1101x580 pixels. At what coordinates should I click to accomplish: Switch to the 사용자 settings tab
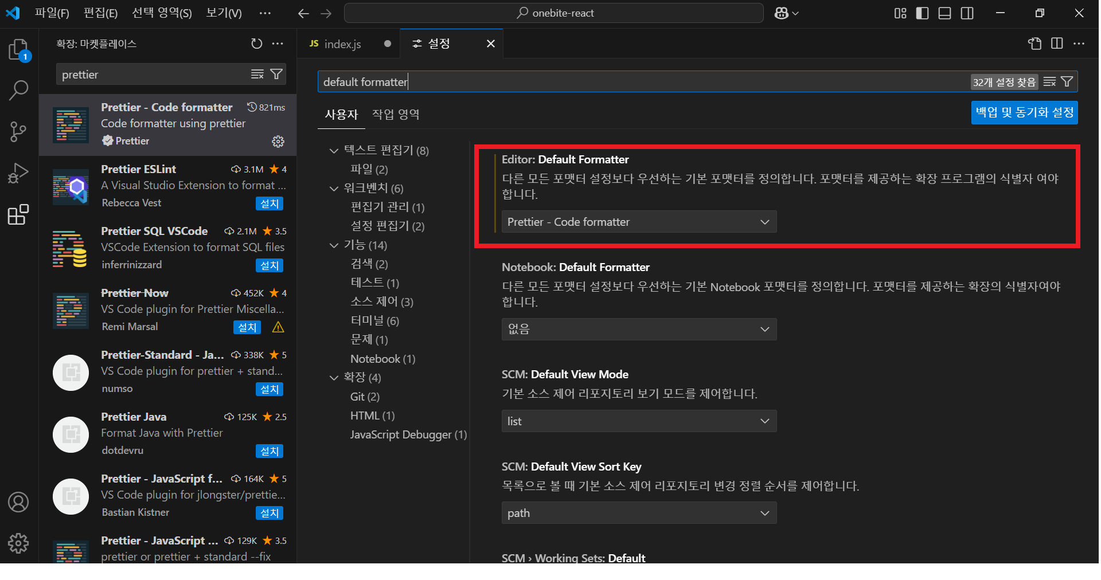click(x=341, y=115)
